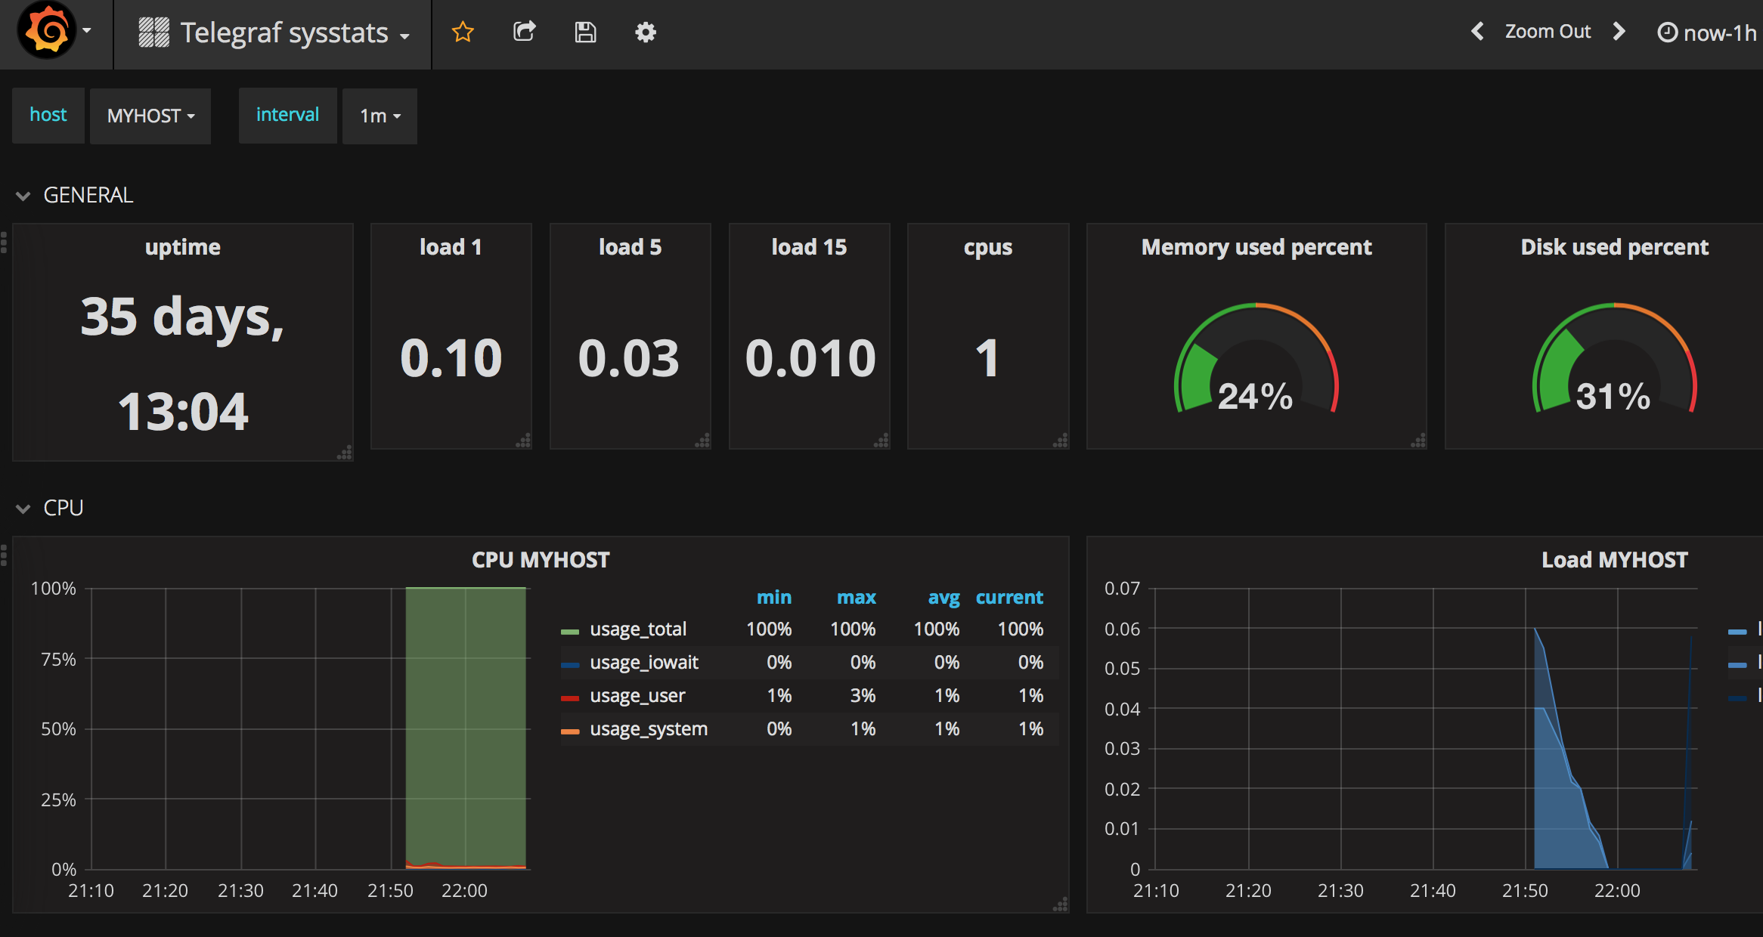Open the Load MYHOST panel title menu
The width and height of the screenshot is (1763, 937).
point(1614,559)
